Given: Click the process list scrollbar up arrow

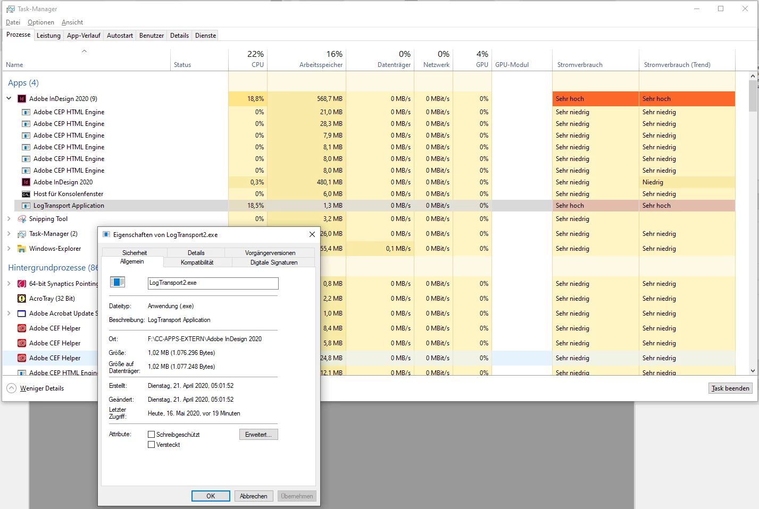Looking at the screenshot, I should [x=753, y=76].
